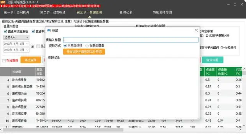
Task: Click the 0.5 click-rate cell
Action: pyautogui.click(x=207, y=80)
